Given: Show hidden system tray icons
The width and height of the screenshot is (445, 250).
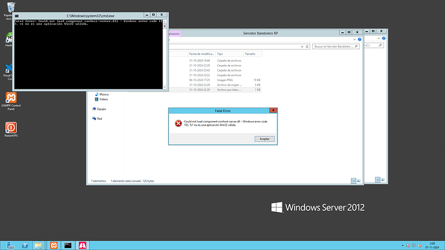Looking at the screenshot, I should pyautogui.click(x=402, y=245).
